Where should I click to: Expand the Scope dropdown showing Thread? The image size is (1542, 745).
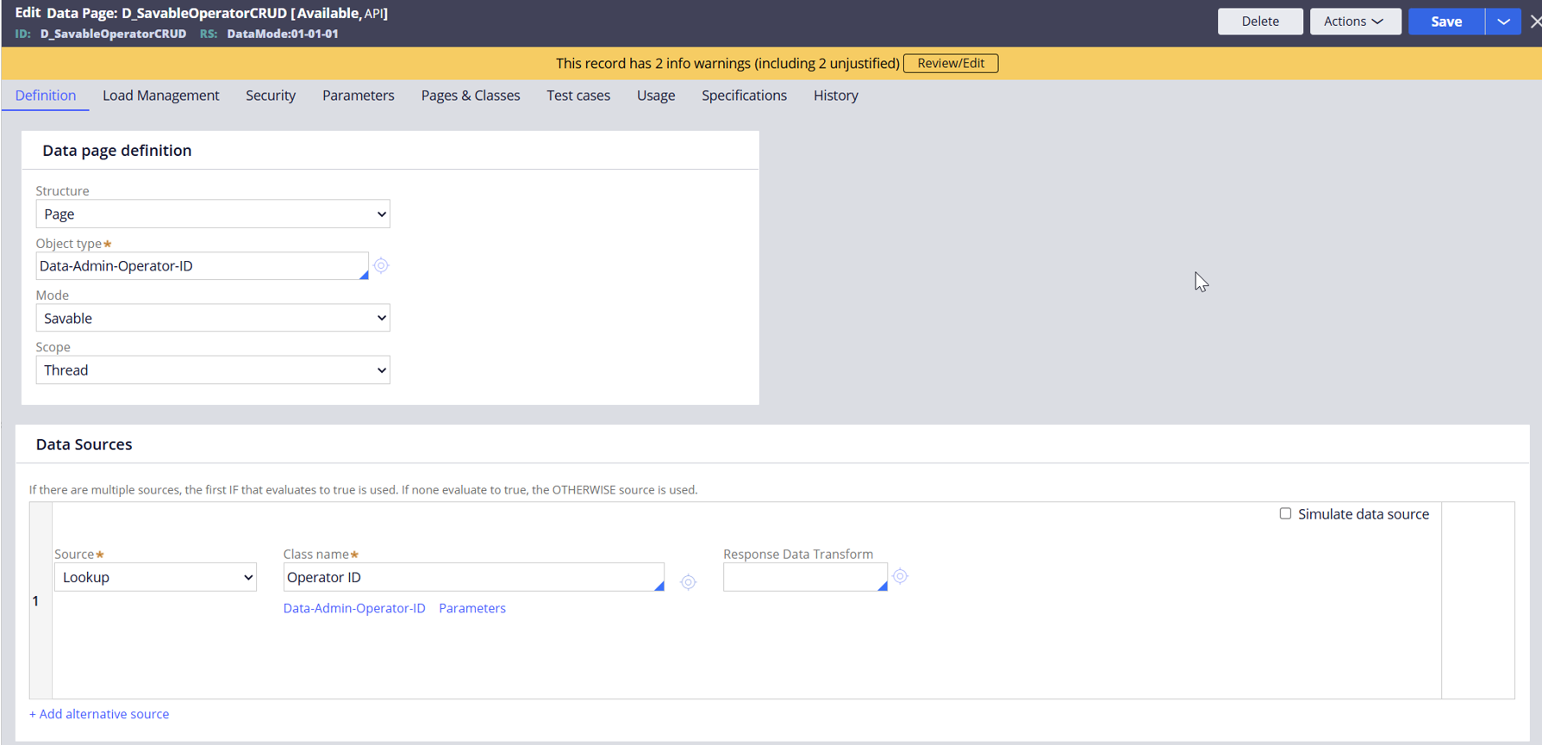tap(213, 370)
